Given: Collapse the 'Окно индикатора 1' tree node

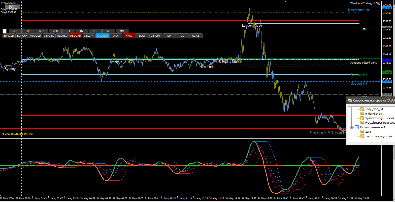Looking at the screenshot, I should (351, 127).
